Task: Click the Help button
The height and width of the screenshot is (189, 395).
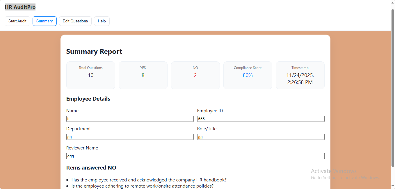Action: (x=102, y=21)
